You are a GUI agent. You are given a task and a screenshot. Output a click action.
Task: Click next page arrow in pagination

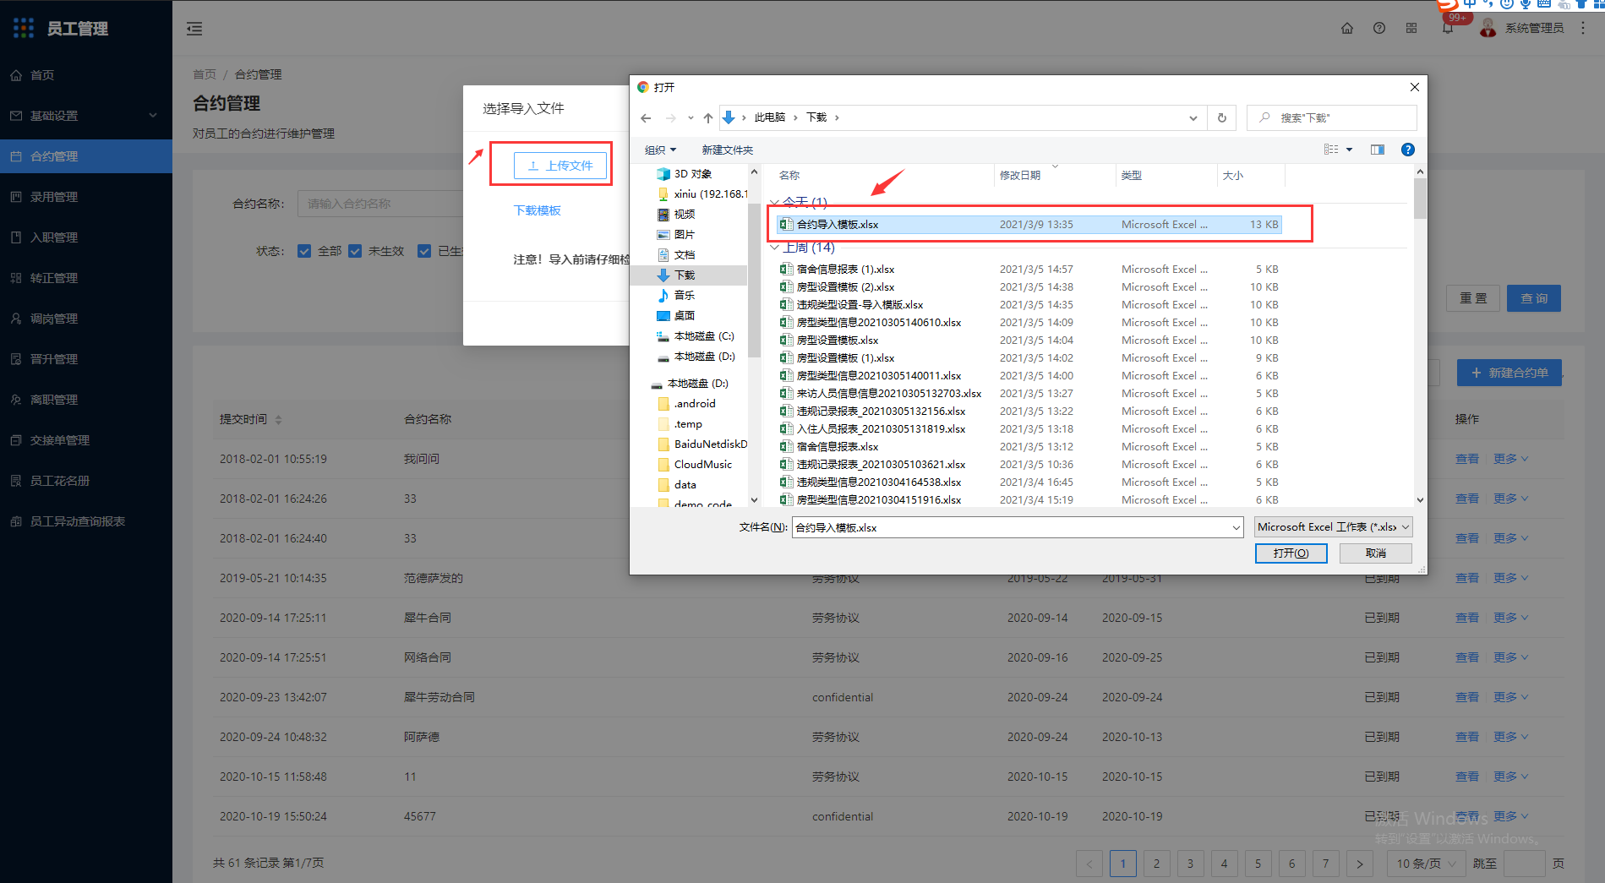tap(1359, 863)
